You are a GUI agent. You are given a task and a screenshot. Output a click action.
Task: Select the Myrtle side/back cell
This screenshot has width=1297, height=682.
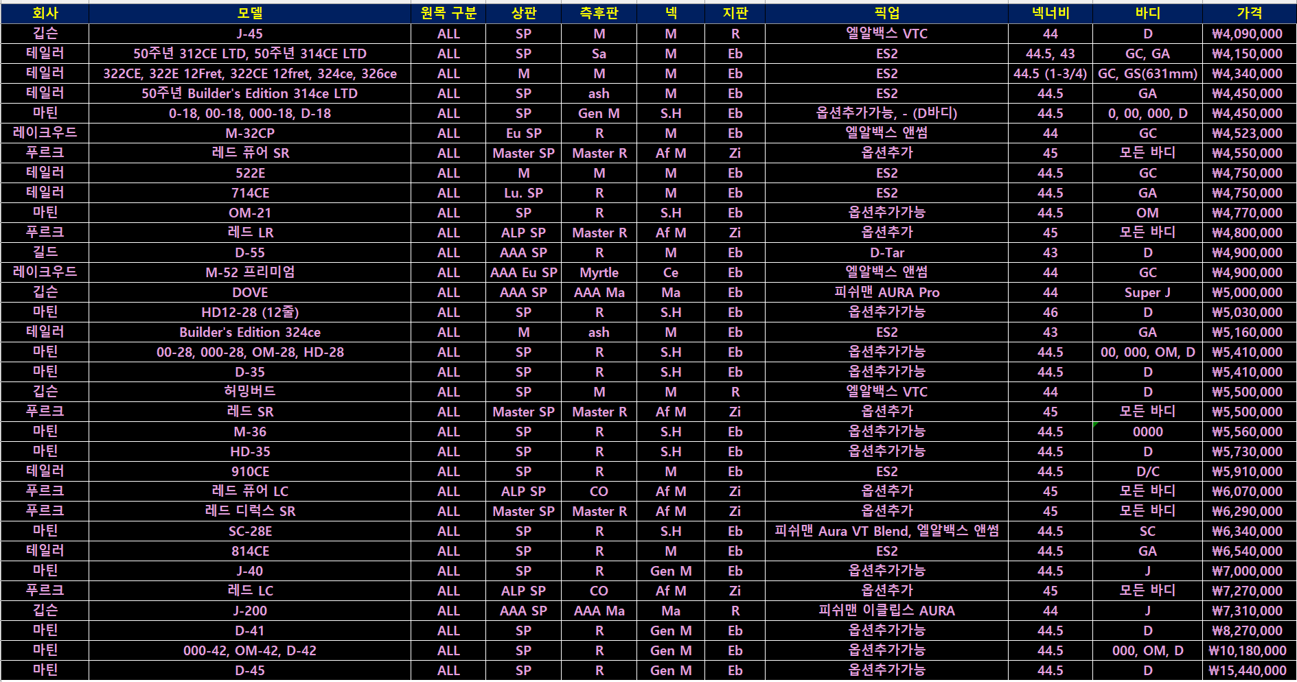[x=599, y=272]
